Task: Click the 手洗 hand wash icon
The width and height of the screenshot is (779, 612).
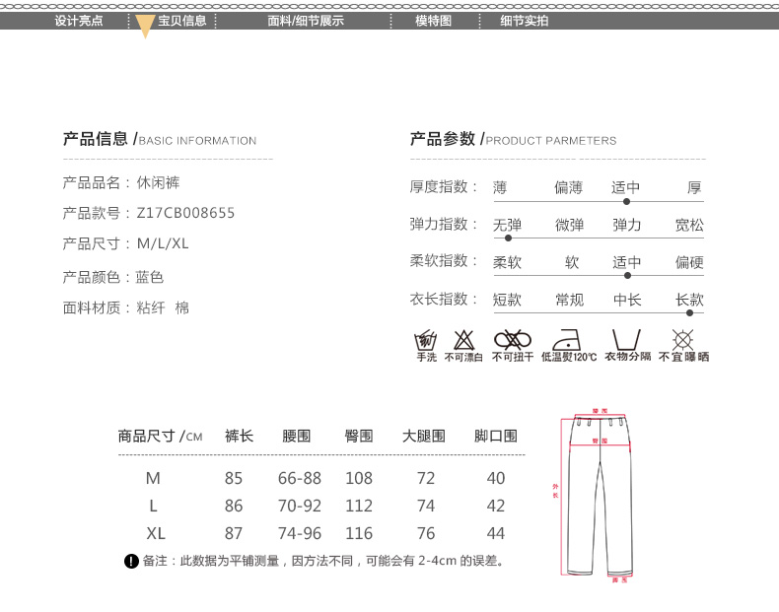Action: click(426, 346)
